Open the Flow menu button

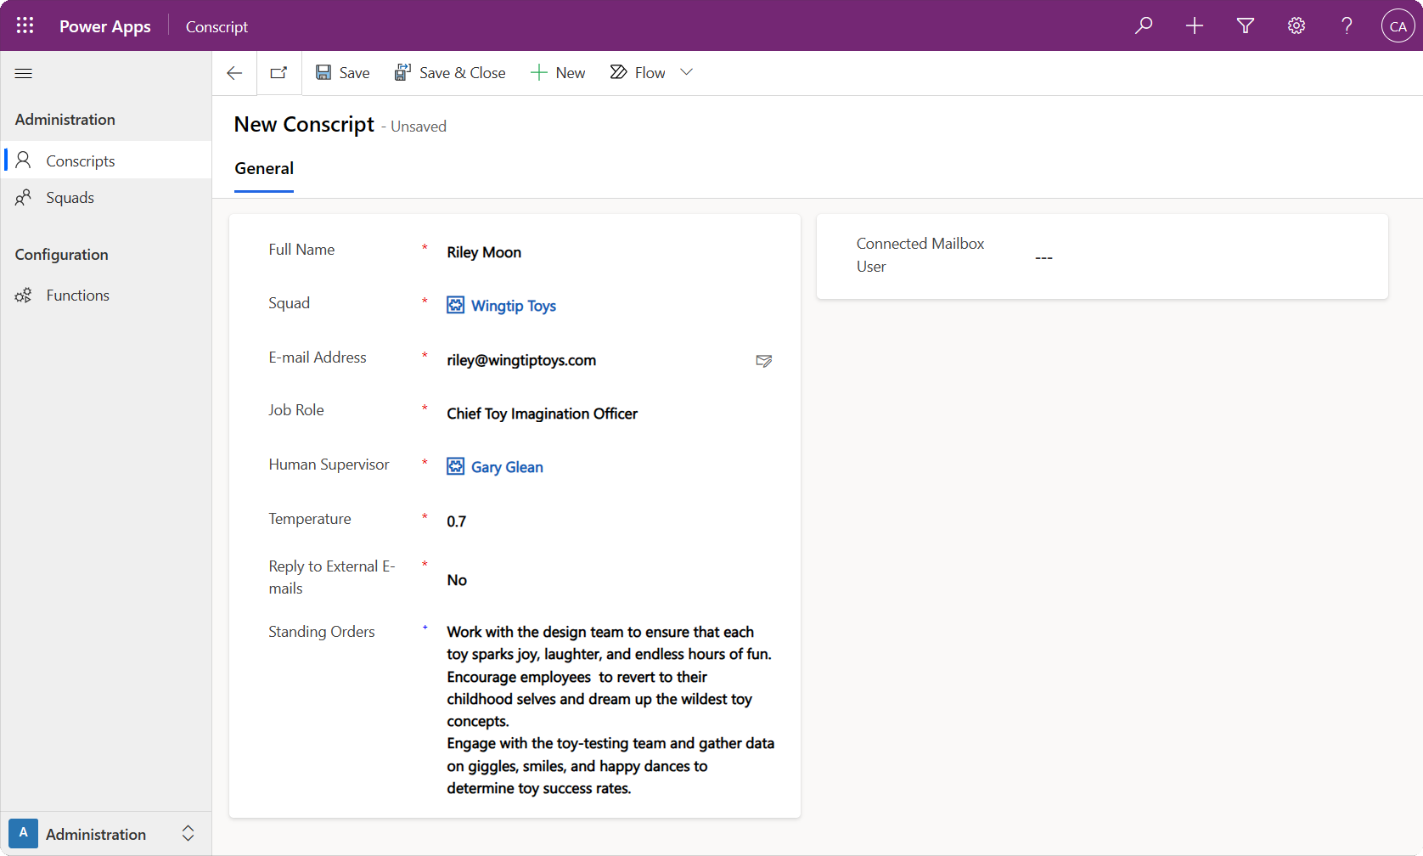click(638, 73)
